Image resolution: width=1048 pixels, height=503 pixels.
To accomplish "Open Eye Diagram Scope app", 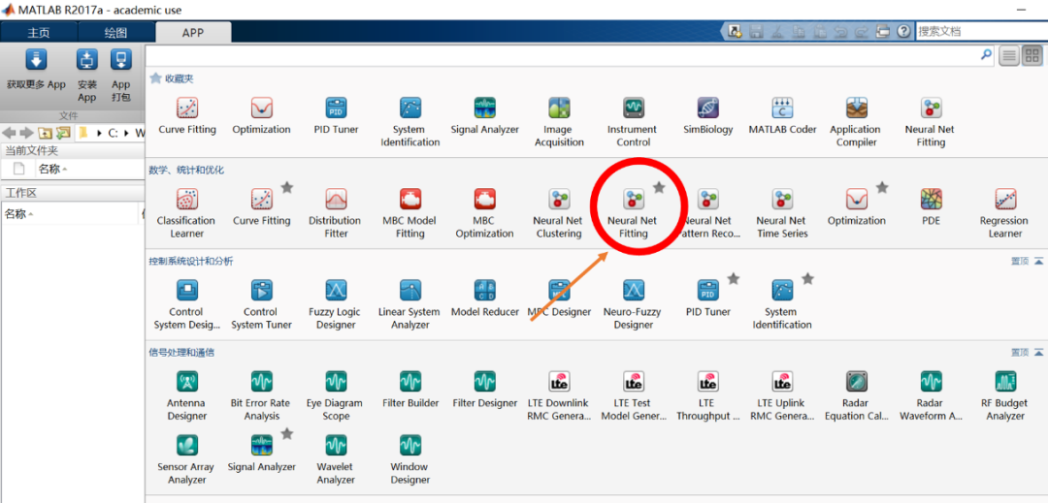I will pyautogui.click(x=336, y=396).
